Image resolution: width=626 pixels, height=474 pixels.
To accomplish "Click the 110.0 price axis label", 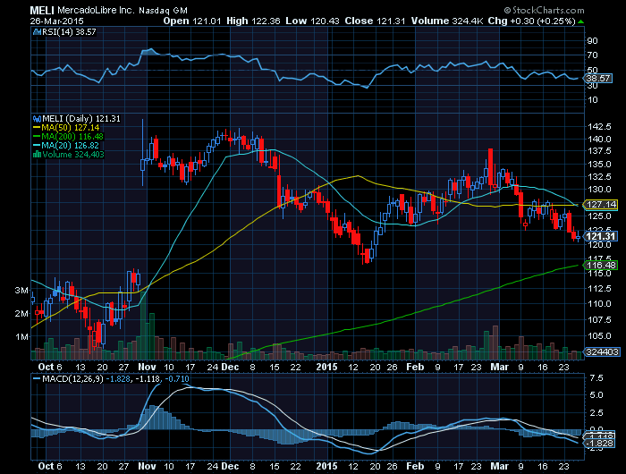I will pyautogui.click(x=599, y=303).
